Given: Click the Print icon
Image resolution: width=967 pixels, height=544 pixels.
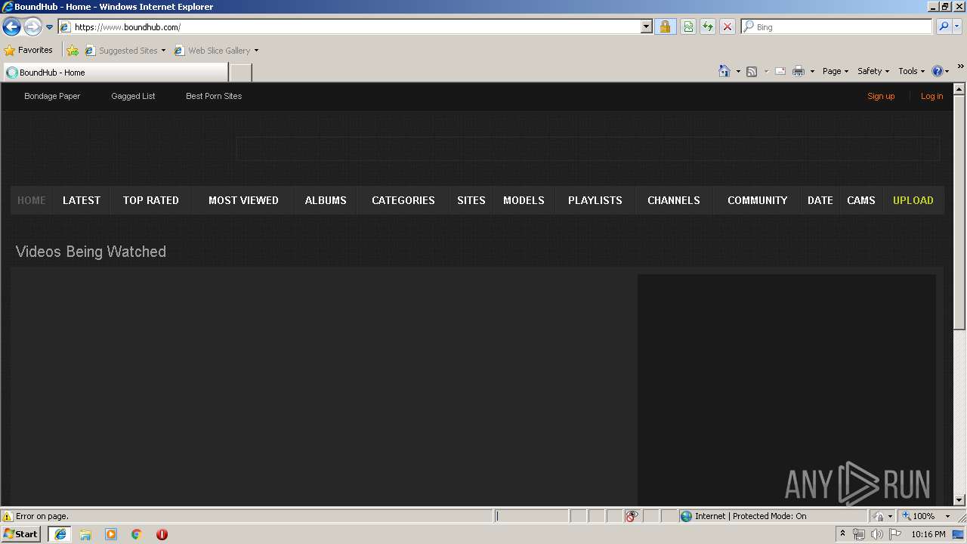Looking at the screenshot, I should pyautogui.click(x=799, y=71).
